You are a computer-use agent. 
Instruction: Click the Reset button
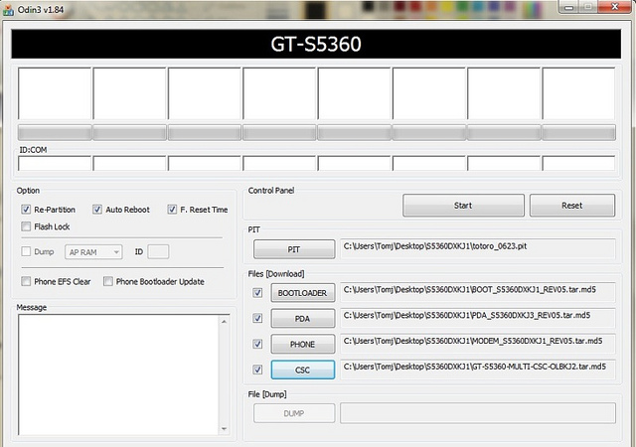pos(572,206)
